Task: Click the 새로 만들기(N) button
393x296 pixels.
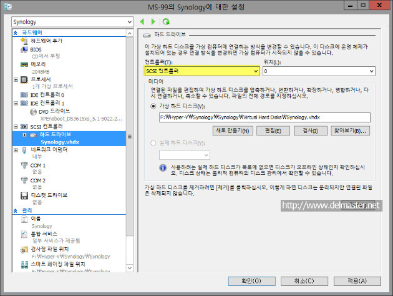Action: pos(233,131)
